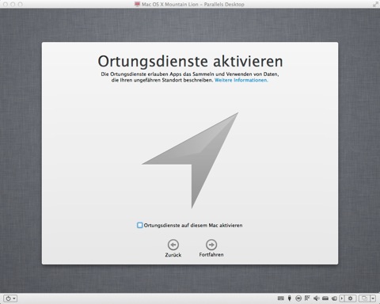This screenshot has height=304, width=380.
Task: Click the hard disk status icon
Action: [x=325, y=298]
